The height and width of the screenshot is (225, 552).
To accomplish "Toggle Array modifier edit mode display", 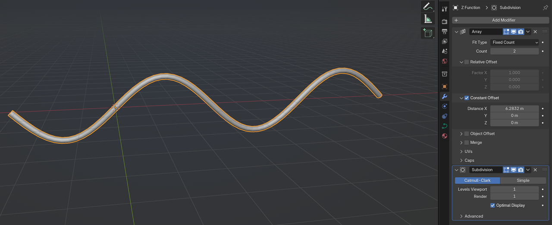I will (506, 31).
